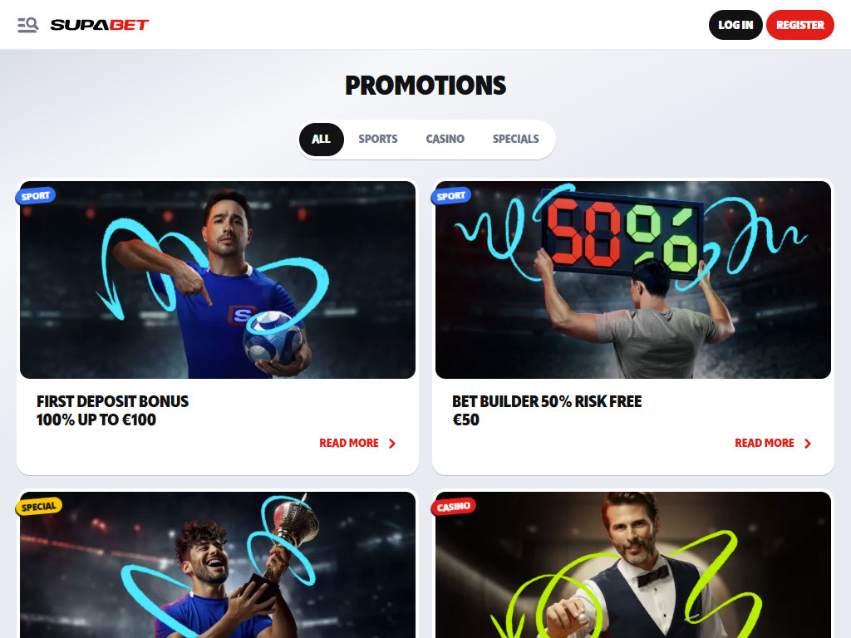This screenshot has width=851, height=638.
Task: Open the Bet Builder 50% banner image
Action: point(632,280)
